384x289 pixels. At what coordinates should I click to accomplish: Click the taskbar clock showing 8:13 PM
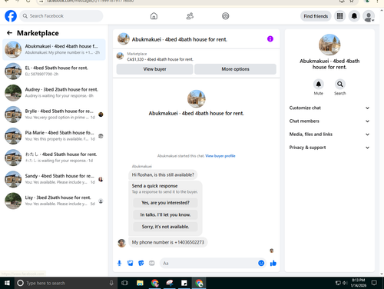pyautogui.click(x=358, y=283)
